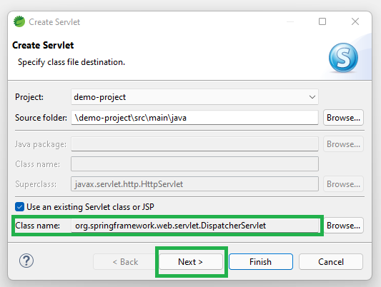Browse for the existing servlet Class name
This screenshot has height=287, width=381.
point(343,226)
